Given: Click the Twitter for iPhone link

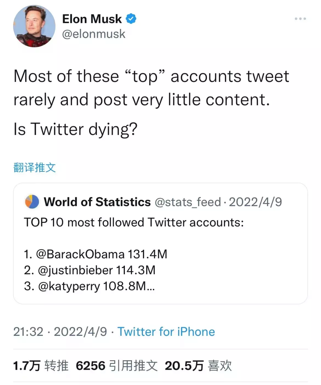Looking at the screenshot, I should point(166,332).
